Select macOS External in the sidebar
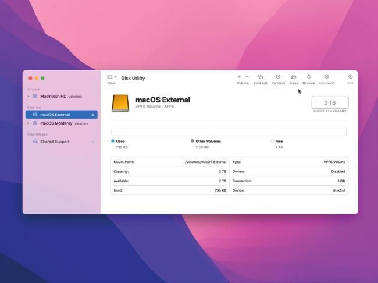Viewport: 378px width, 283px height. click(55, 115)
